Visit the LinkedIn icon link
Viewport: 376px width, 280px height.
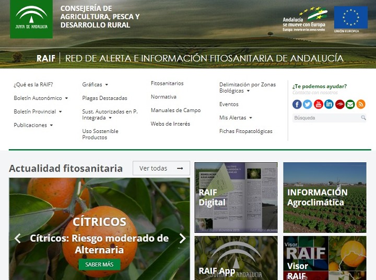[x=329, y=104]
